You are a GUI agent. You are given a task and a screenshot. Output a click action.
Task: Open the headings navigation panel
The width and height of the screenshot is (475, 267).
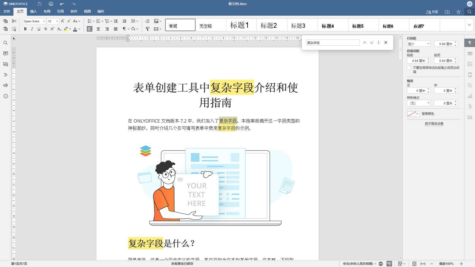tap(5, 75)
